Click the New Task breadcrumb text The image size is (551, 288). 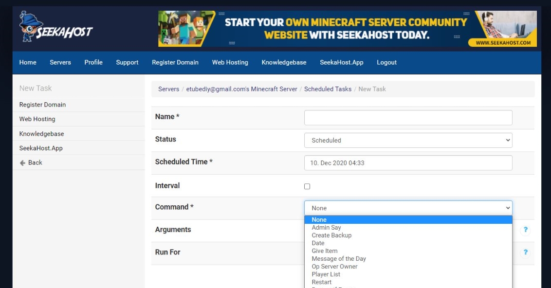[x=372, y=89]
